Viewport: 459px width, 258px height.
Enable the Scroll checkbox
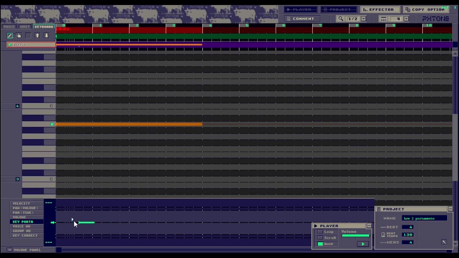click(320, 238)
